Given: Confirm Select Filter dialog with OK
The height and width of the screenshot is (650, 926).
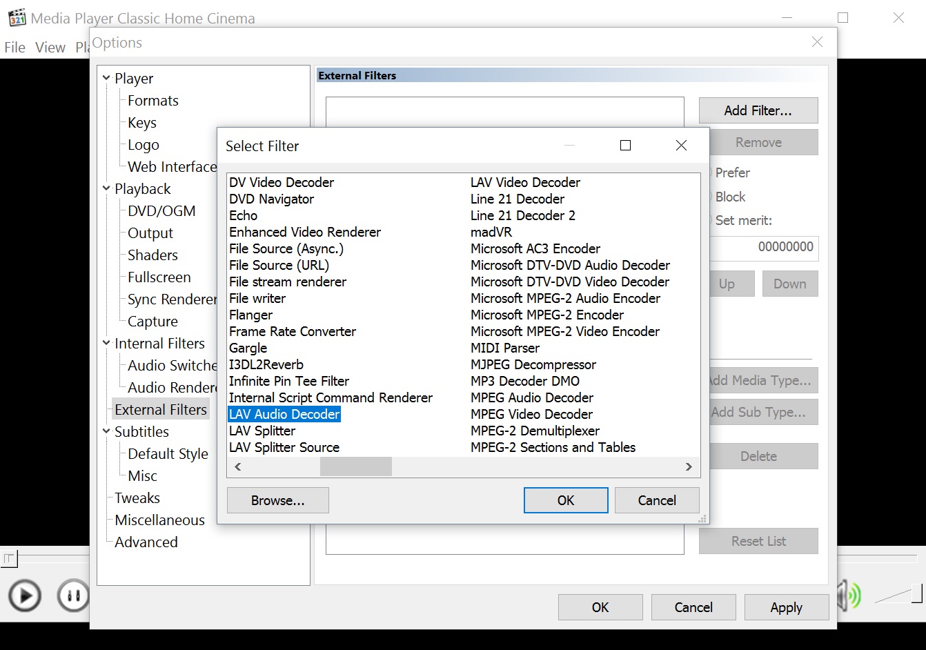Looking at the screenshot, I should [566, 500].
